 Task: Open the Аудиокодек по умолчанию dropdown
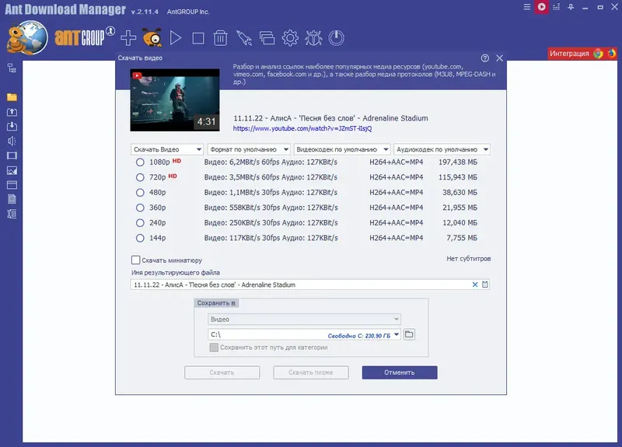tap(442, 149)
